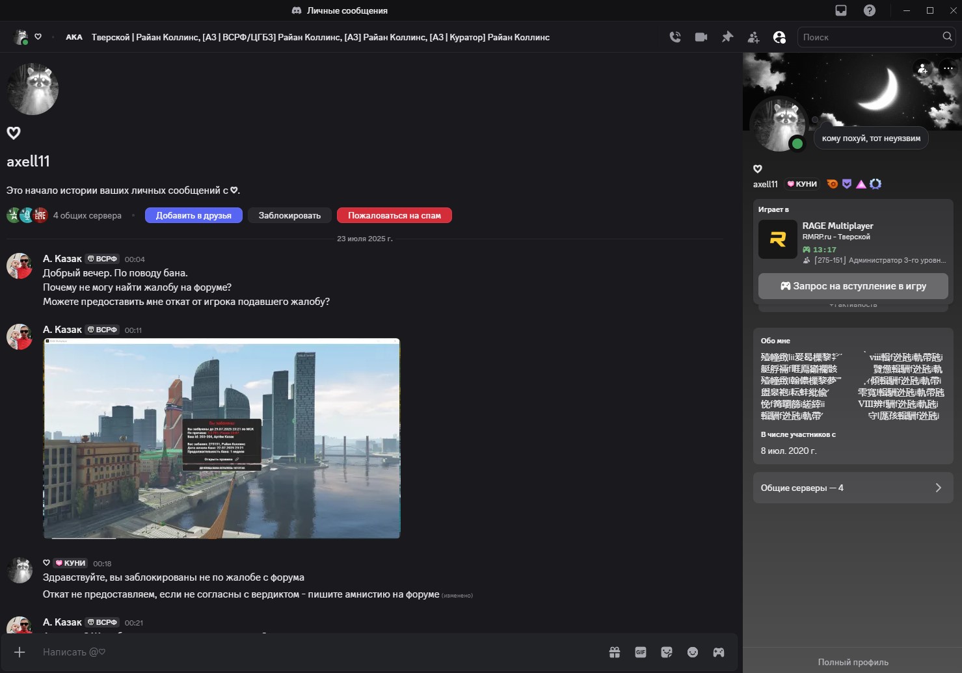Screen dimensions: 962x673
Task: Click the 'axell11' name heading in the chat
Action: click(28, 161)
